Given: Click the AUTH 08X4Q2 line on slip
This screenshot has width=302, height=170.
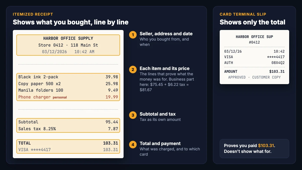Looking at the screenshot, I should [x=254, y=63].
